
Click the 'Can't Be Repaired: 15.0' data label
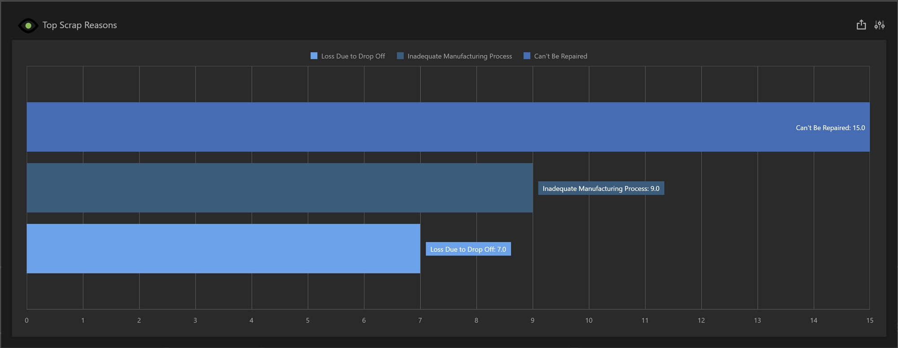pyautogui.click(x=830, y=128)
